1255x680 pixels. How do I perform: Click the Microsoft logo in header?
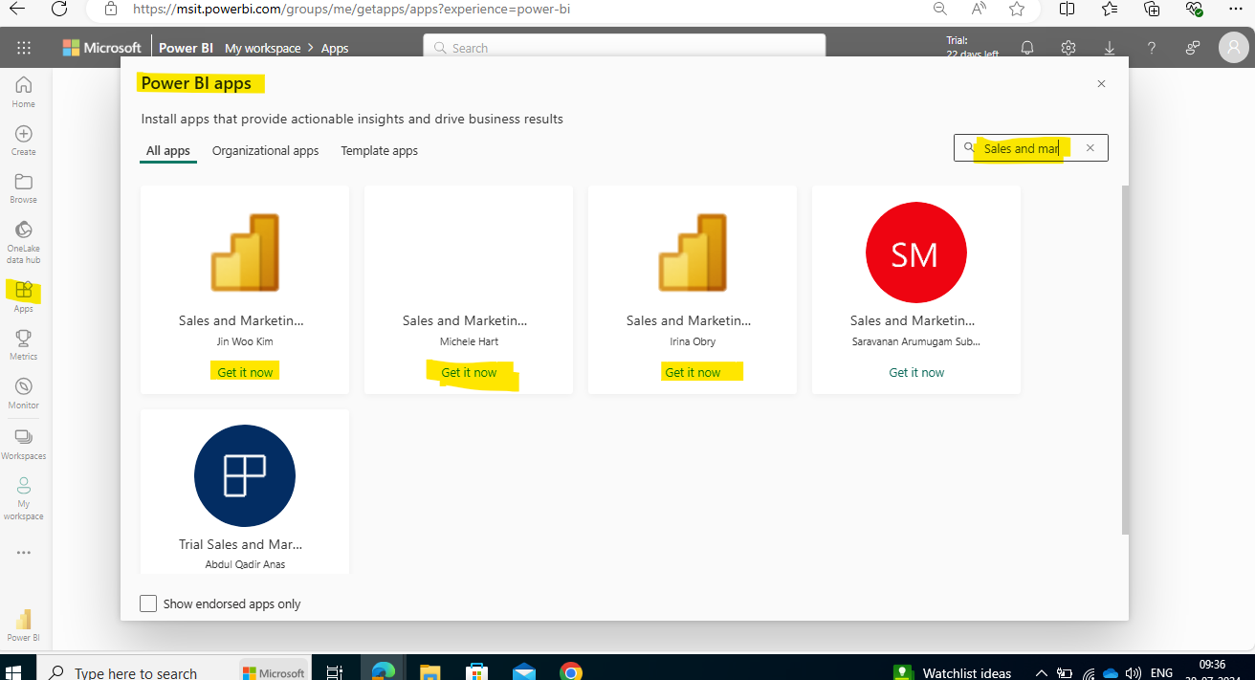click(102, 48)
